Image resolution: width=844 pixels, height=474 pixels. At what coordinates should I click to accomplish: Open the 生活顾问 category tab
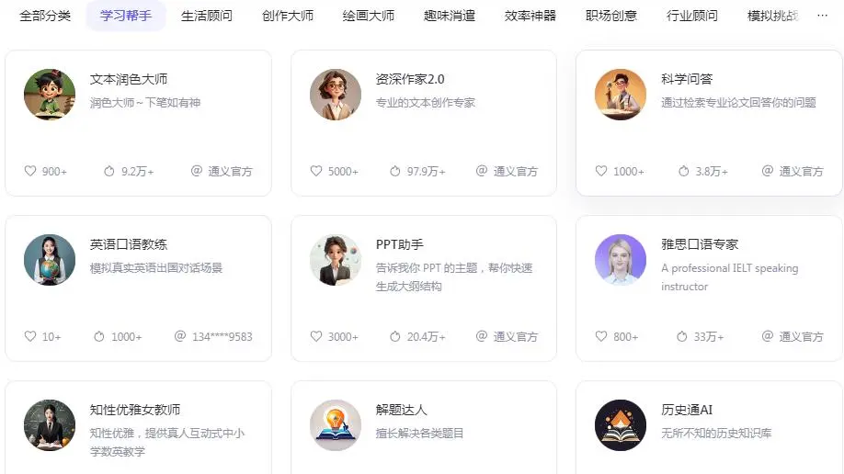207,16
